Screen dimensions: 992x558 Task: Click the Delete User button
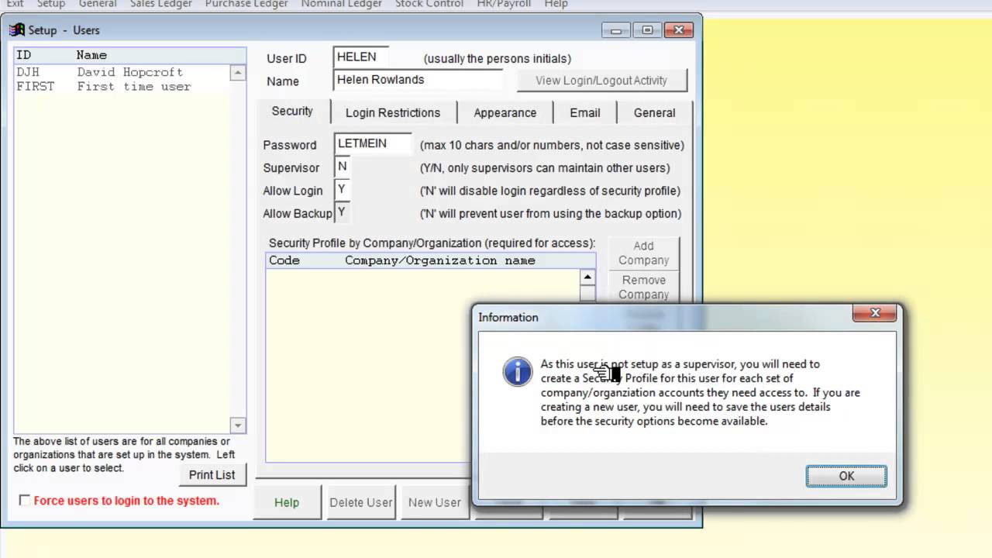[361, 502]
